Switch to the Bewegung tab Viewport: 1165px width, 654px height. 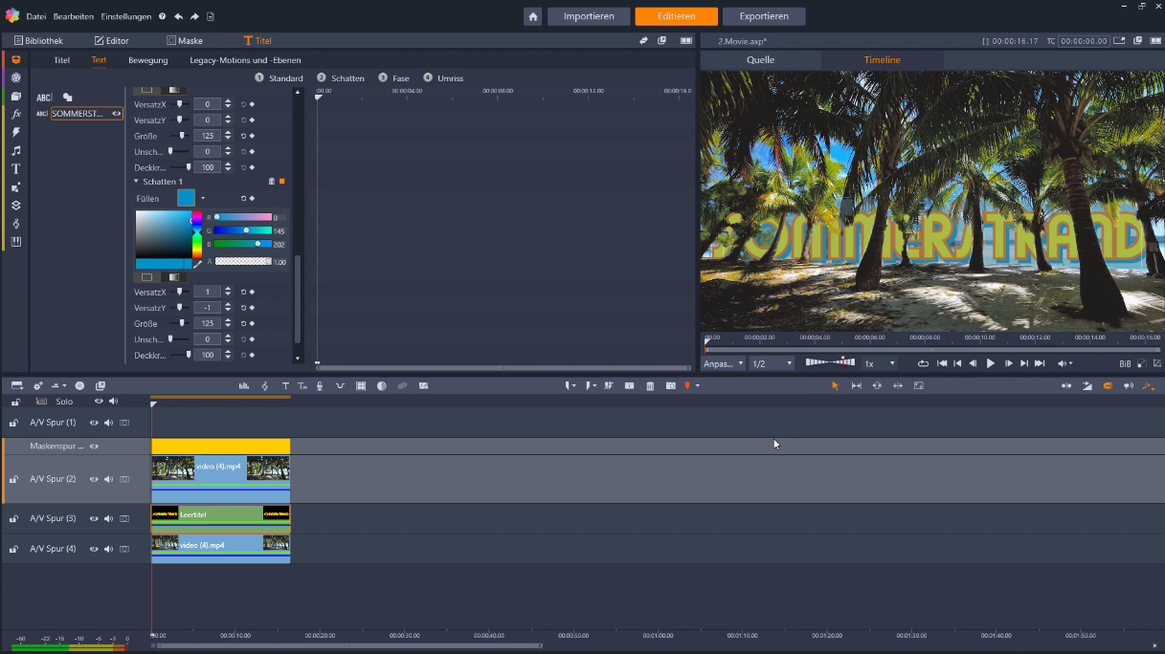148,60
